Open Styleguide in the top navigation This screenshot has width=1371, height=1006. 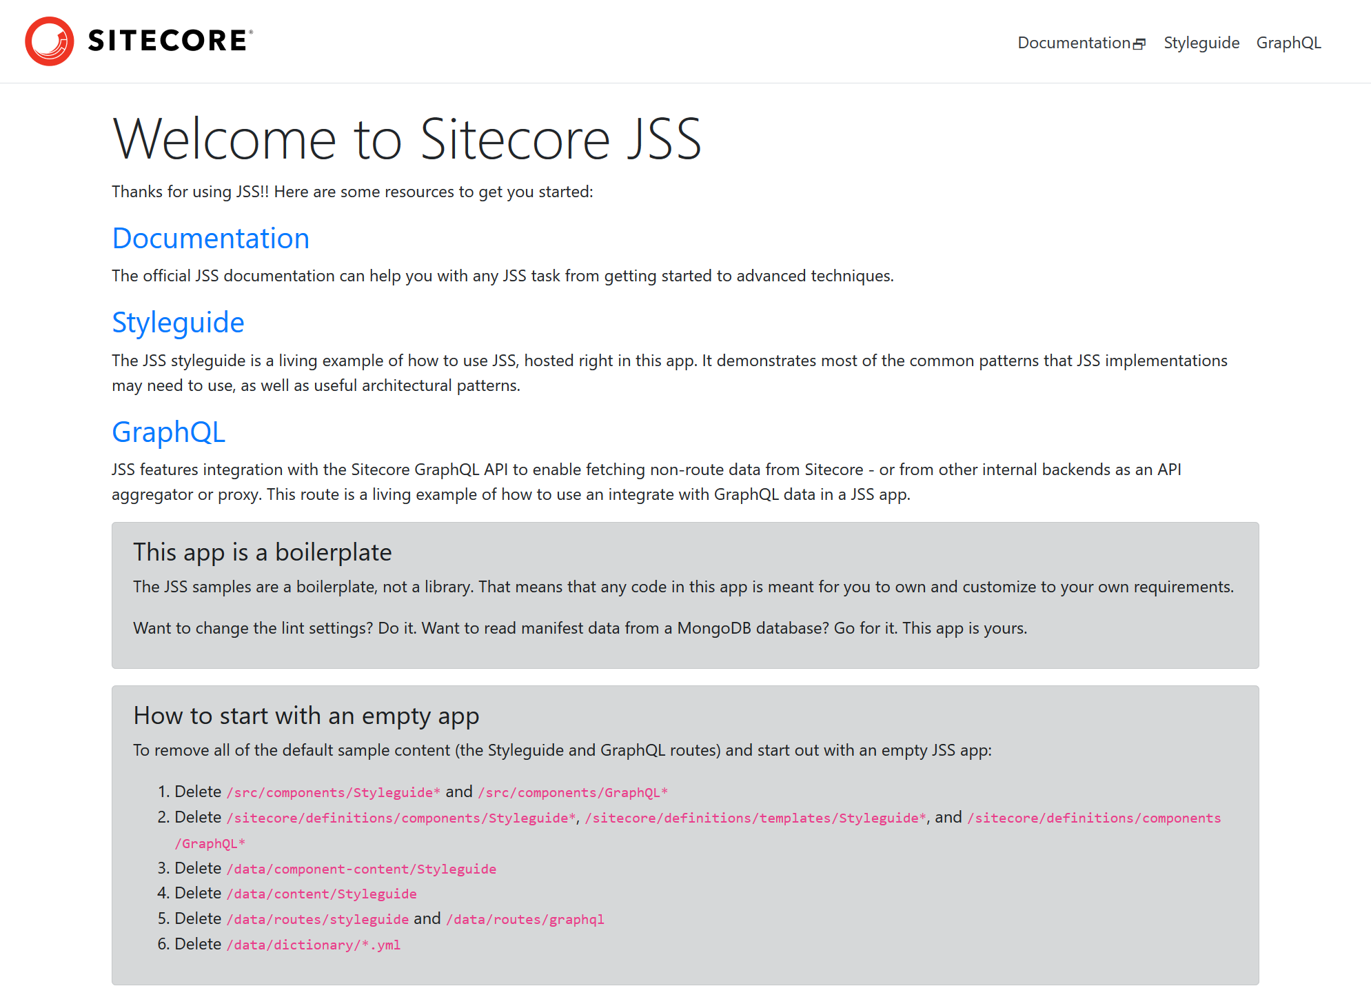tap(1201, 43)
